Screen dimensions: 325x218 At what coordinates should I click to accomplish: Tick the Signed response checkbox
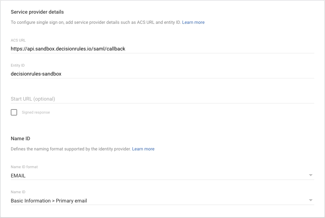pyautogui.click(x=14, y=112)
